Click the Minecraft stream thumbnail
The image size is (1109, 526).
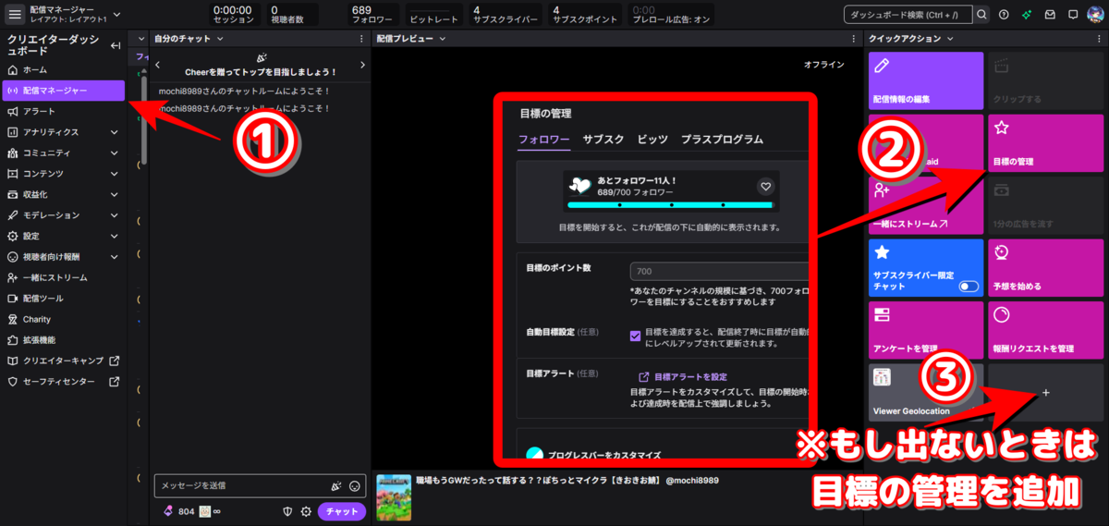point(393,498)
